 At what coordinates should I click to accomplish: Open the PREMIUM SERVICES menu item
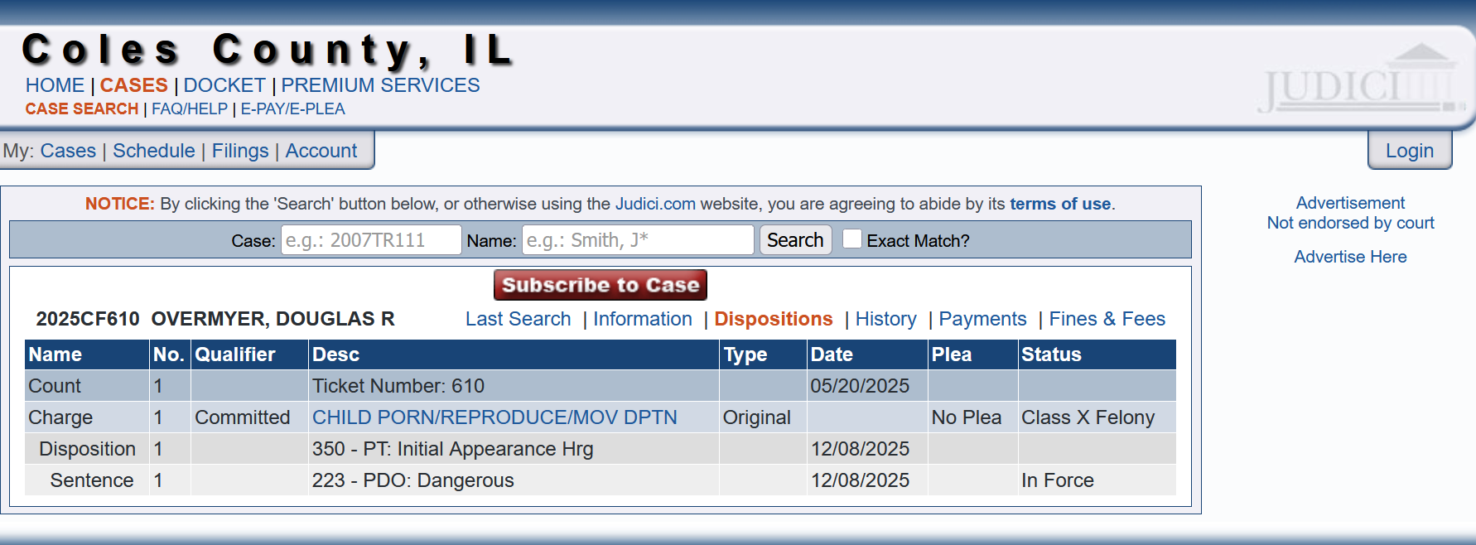click(x=380, y=85)
